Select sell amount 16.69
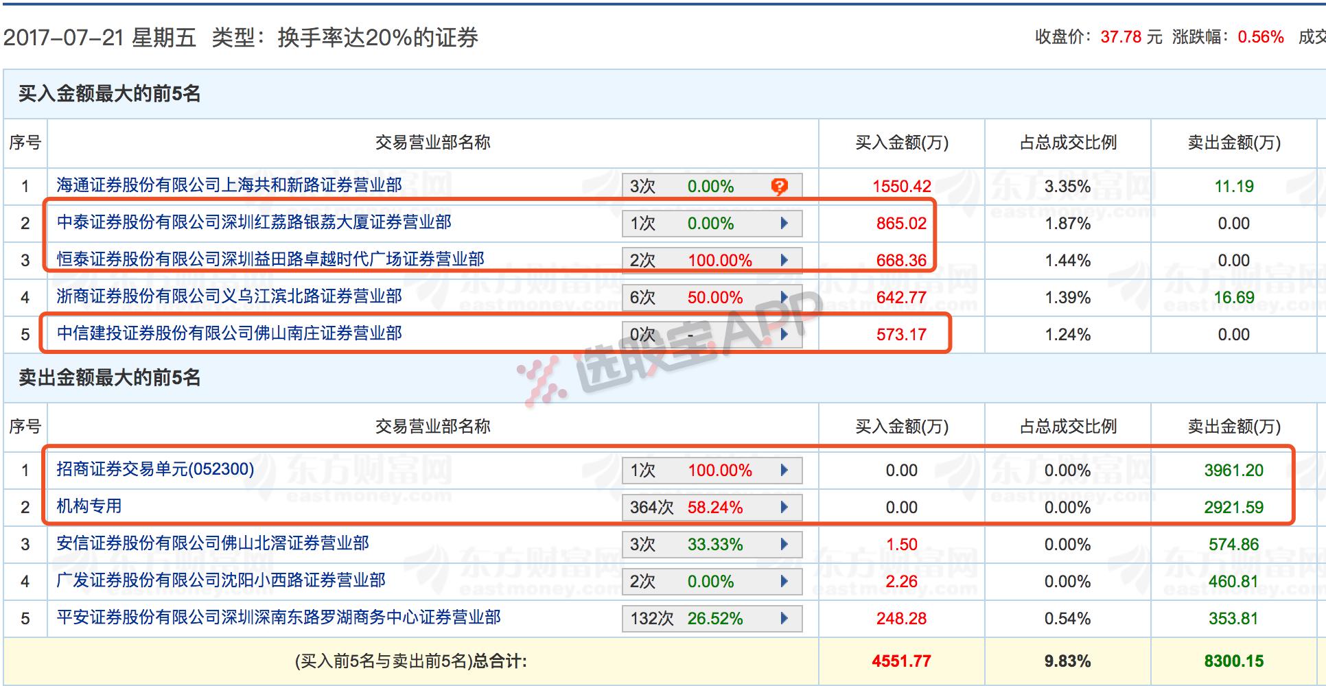This screenshot has width=1326, height=686. tap(1234, 297)
